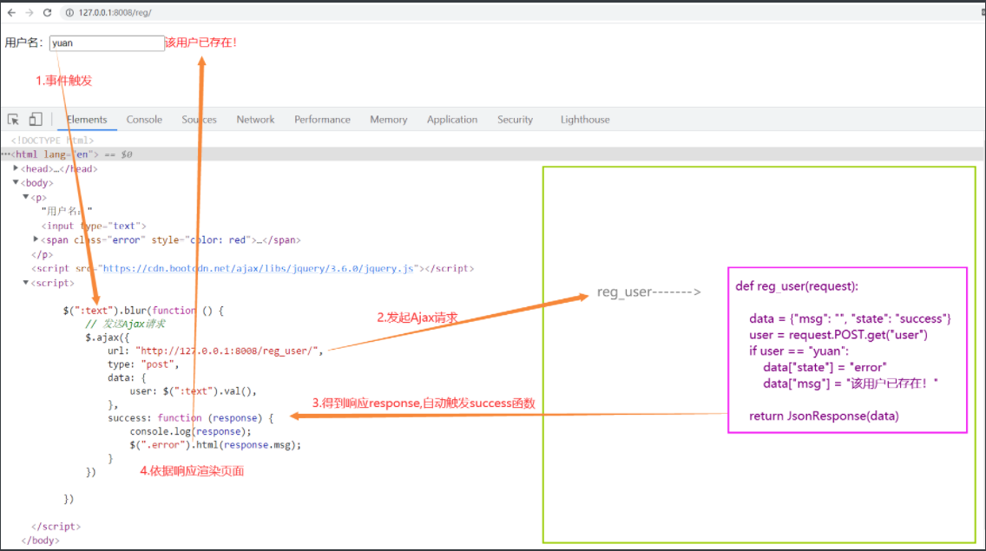Reload the page with the refresh icon
Viewport: 986px width, 551px height.
pos(47,12)
